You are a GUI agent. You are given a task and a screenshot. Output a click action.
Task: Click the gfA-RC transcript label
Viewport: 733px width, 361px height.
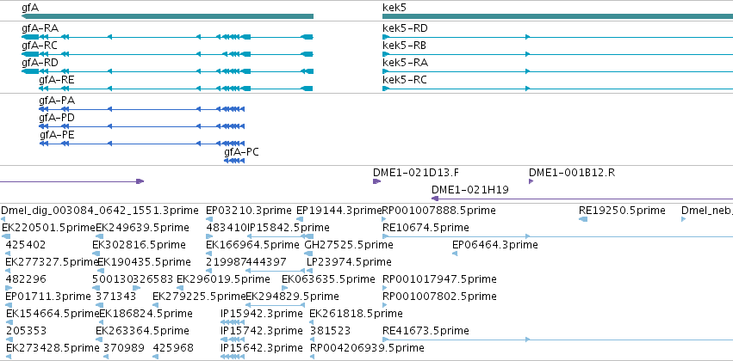click(40, 46)
